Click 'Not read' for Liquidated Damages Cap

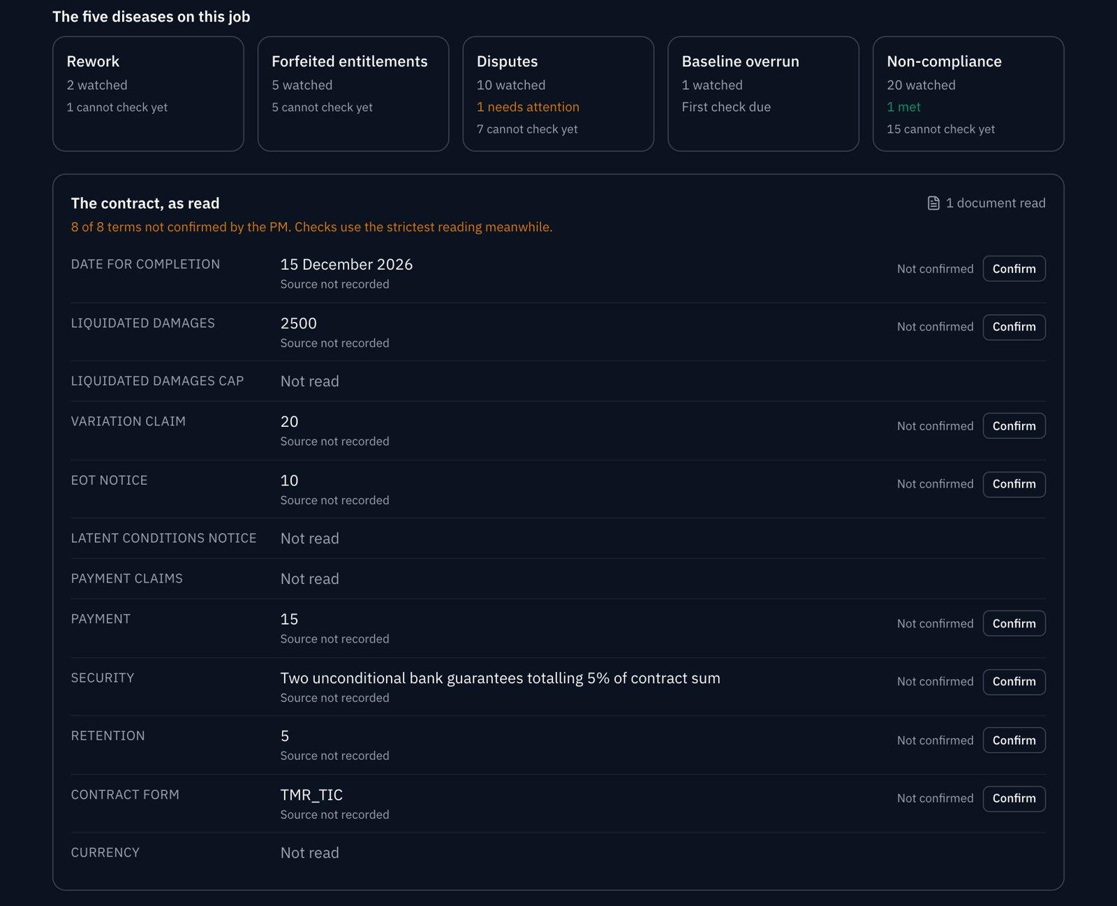310,381
